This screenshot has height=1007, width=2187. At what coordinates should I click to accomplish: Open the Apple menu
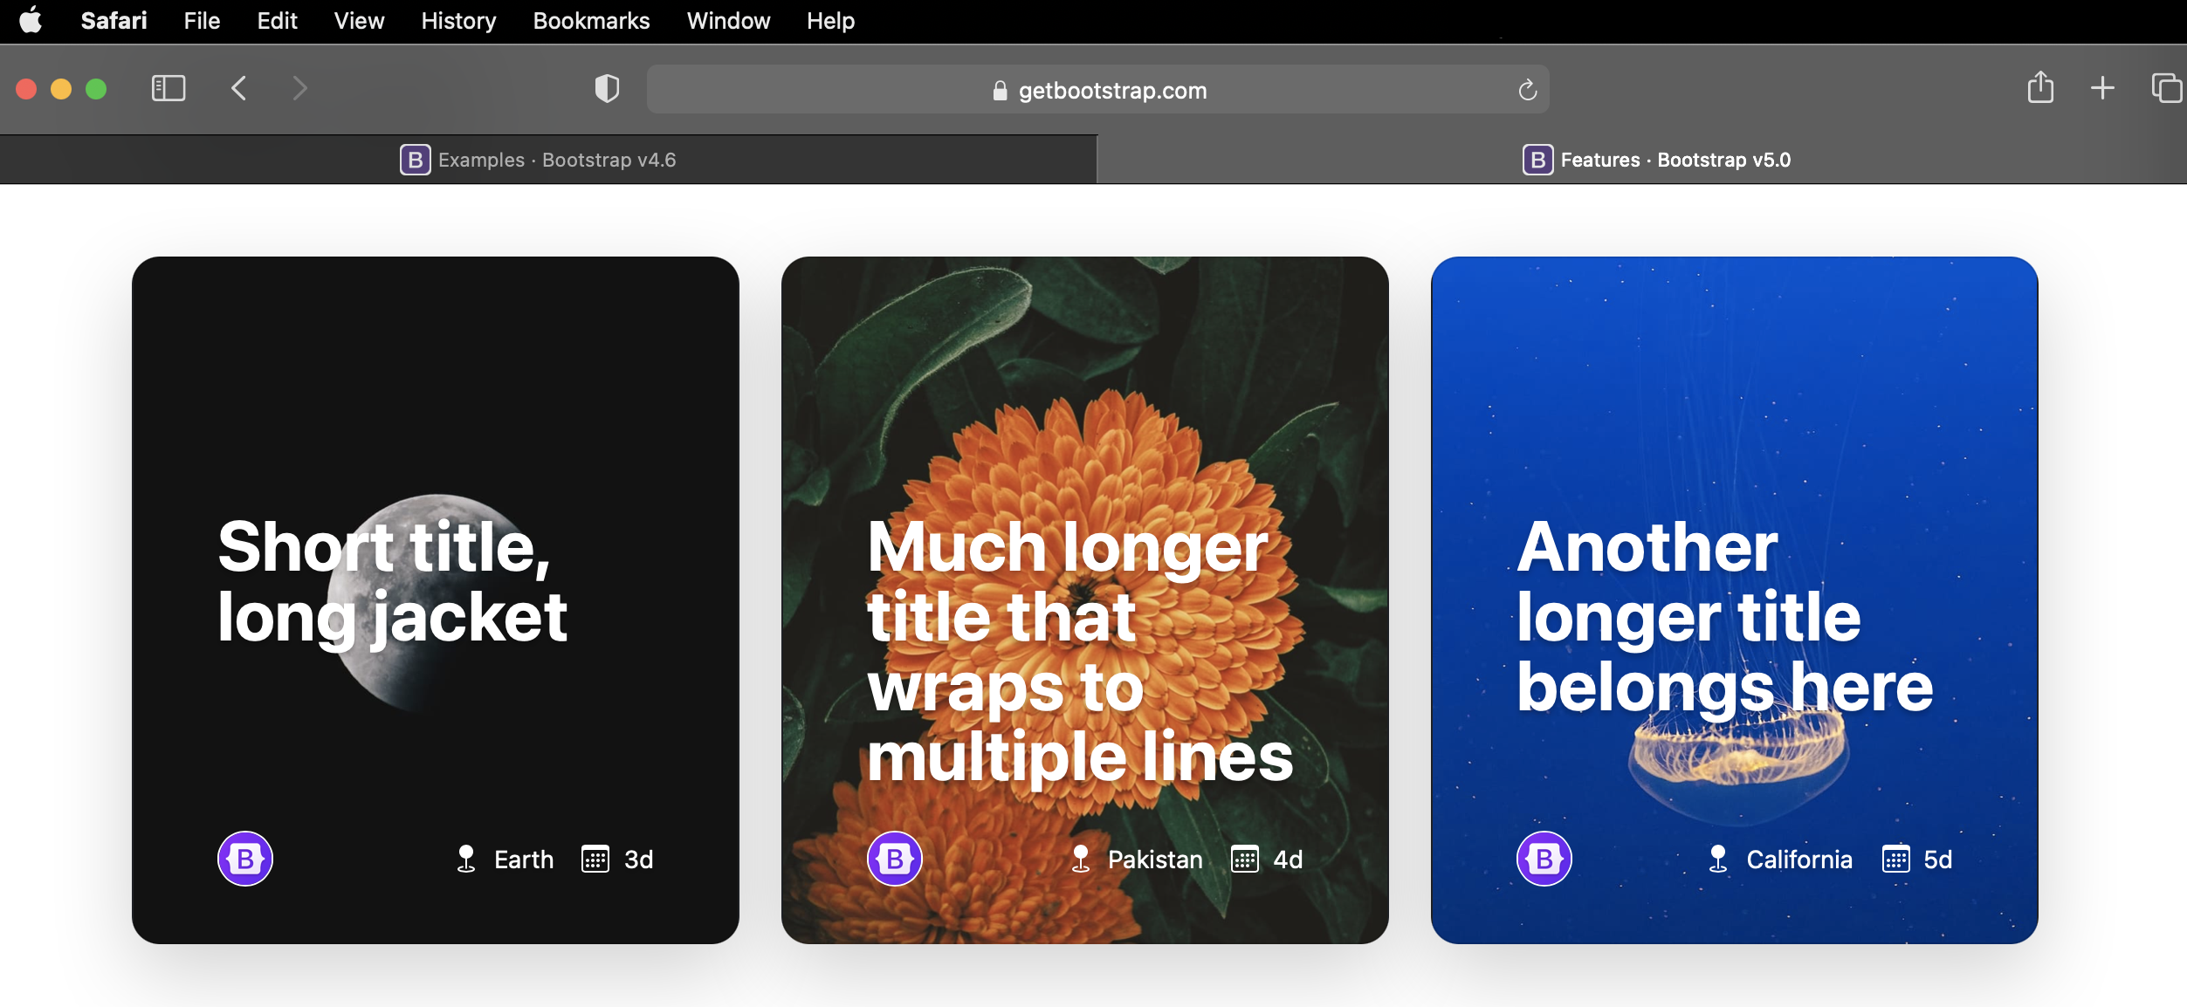[x=31, y=20]
